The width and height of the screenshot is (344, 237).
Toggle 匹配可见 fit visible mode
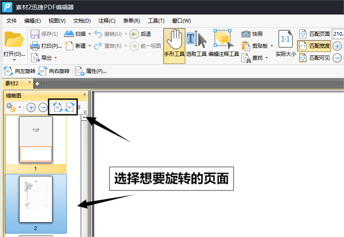click(315, 58)
